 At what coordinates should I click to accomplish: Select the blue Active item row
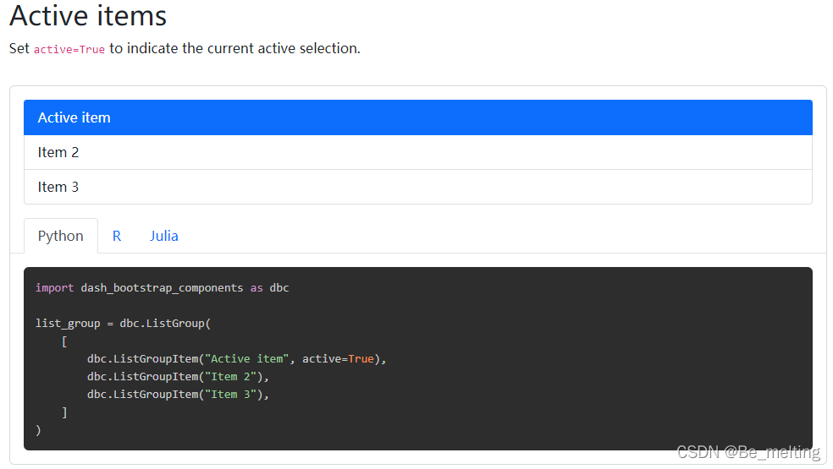(x=417, y=117)
